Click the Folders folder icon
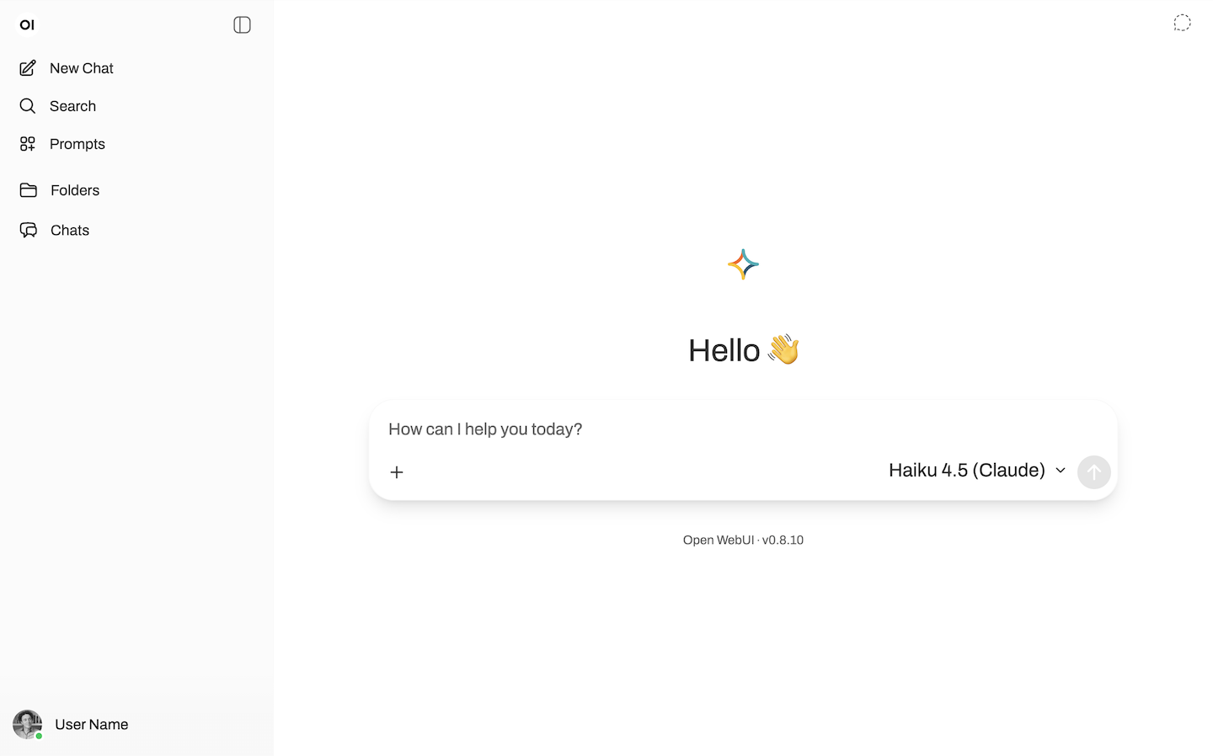The width and height of the screenshot is (1213, 756). click(x=29, y=190)
